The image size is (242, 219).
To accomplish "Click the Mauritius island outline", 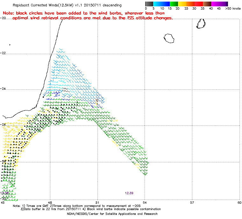I will (x=201, y=24).
